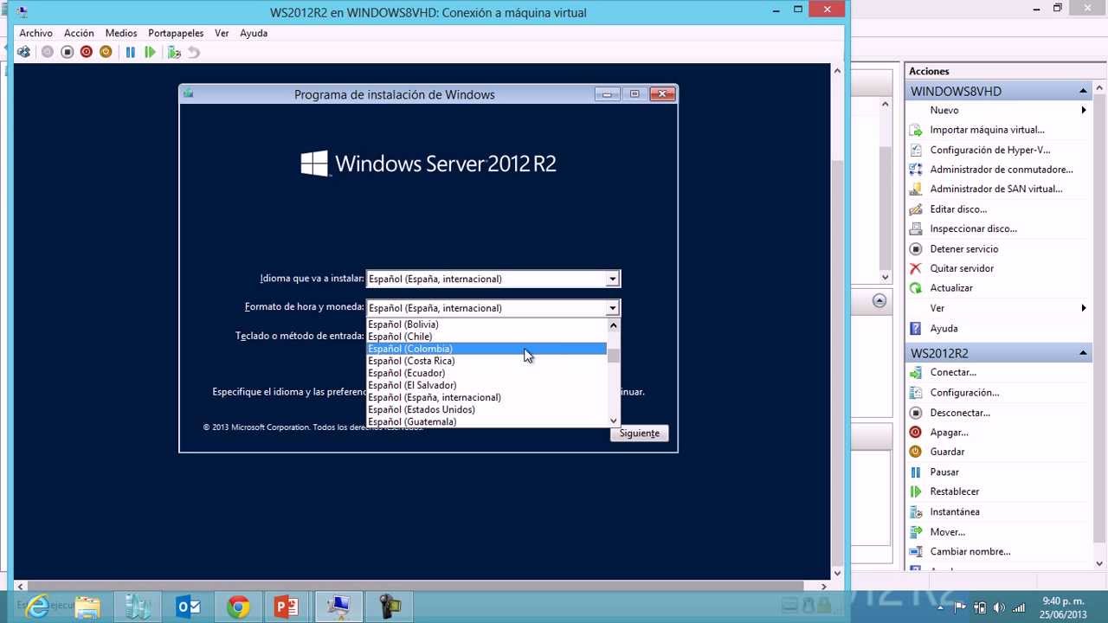
Task: Click the language list scrollbar down arrow
Action: pyautogui.click(x=614, y=421)
